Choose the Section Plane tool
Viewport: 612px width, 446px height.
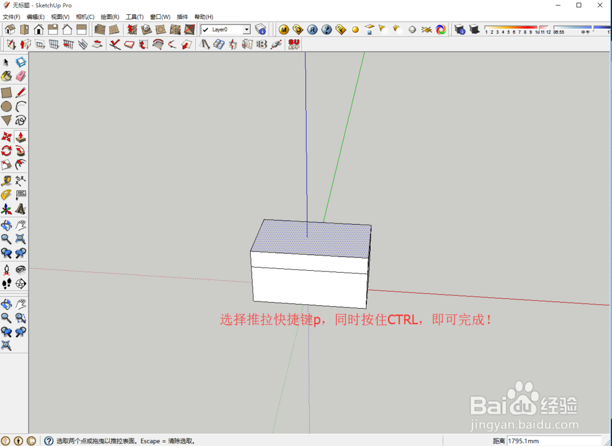21,284
